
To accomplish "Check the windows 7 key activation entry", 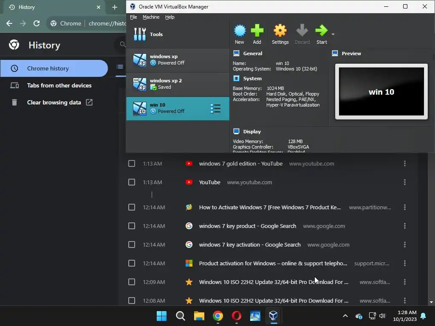I will 132,244.
